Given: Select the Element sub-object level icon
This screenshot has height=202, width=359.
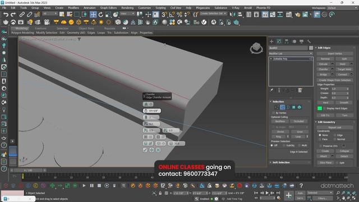Looking at the screenshot, I should point(299,107).
